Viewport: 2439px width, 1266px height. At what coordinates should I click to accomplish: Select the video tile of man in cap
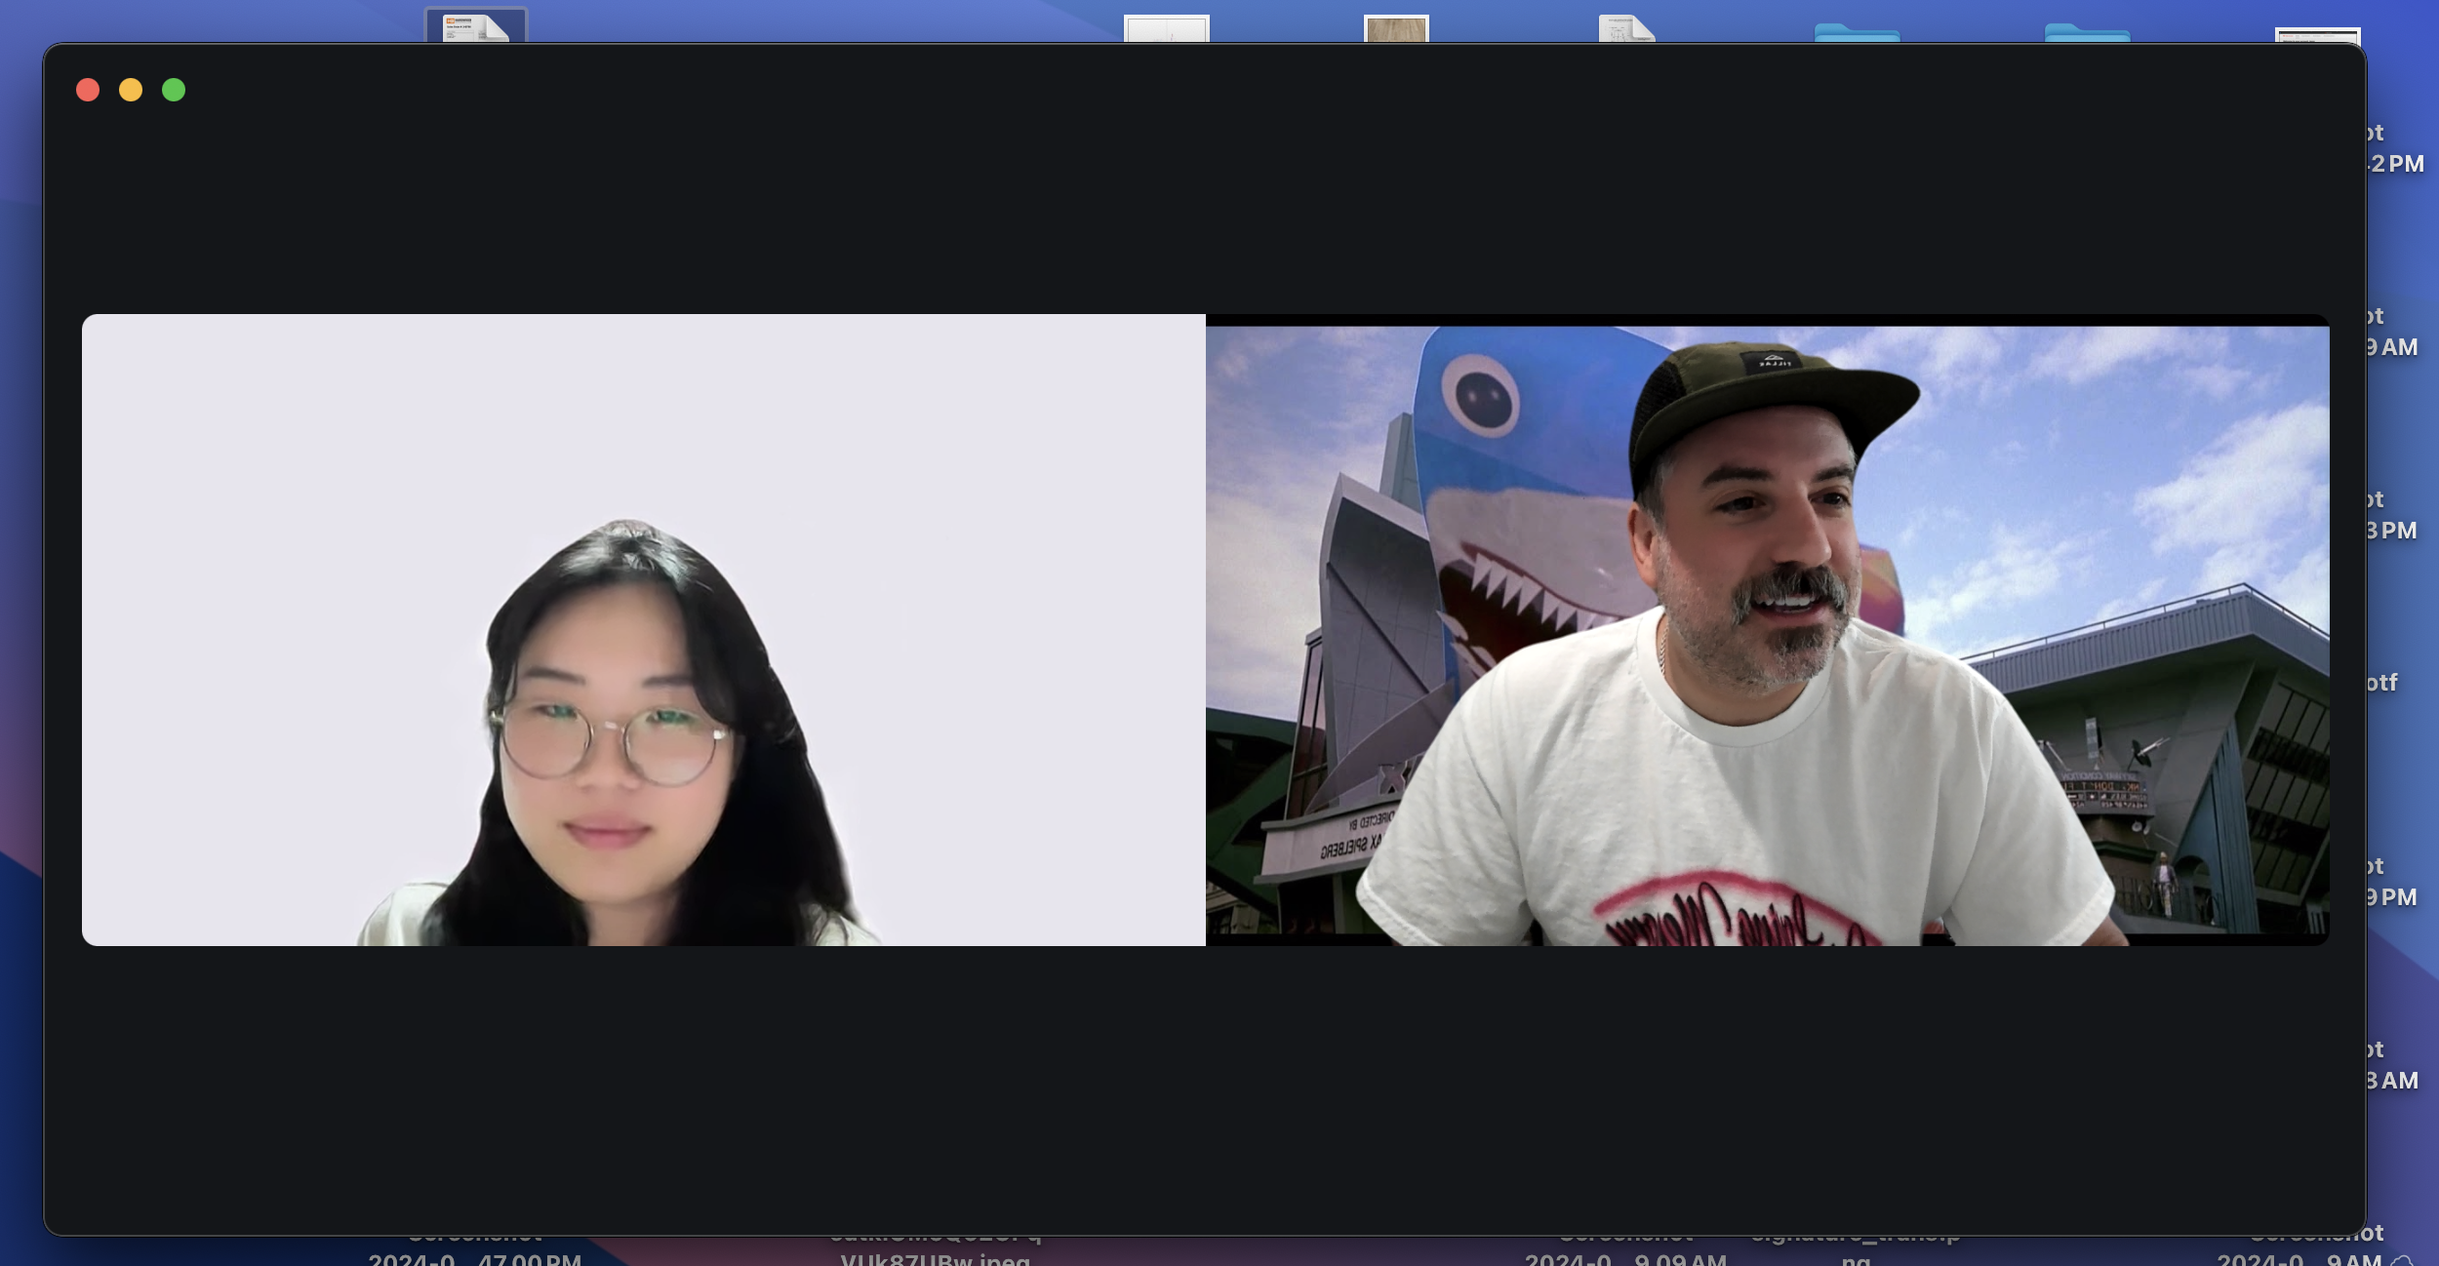[1768, 630]
